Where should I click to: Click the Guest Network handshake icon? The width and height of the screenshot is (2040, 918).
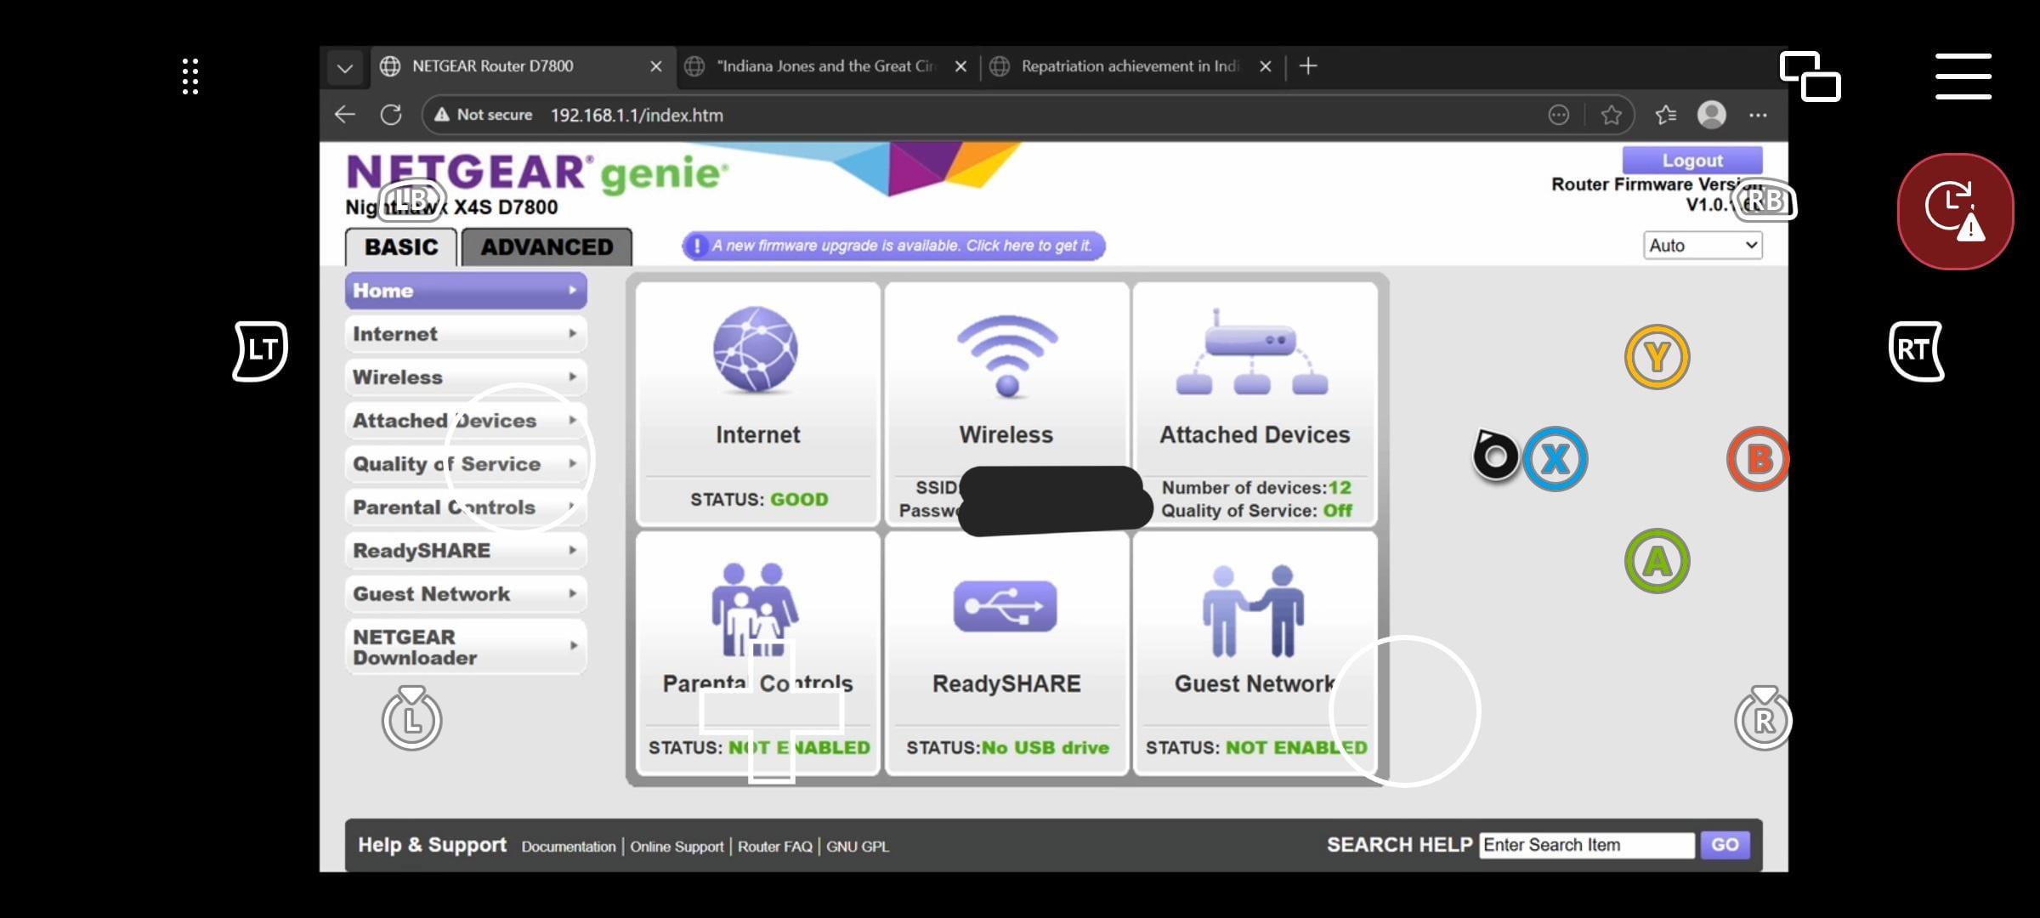point(1252,612)
